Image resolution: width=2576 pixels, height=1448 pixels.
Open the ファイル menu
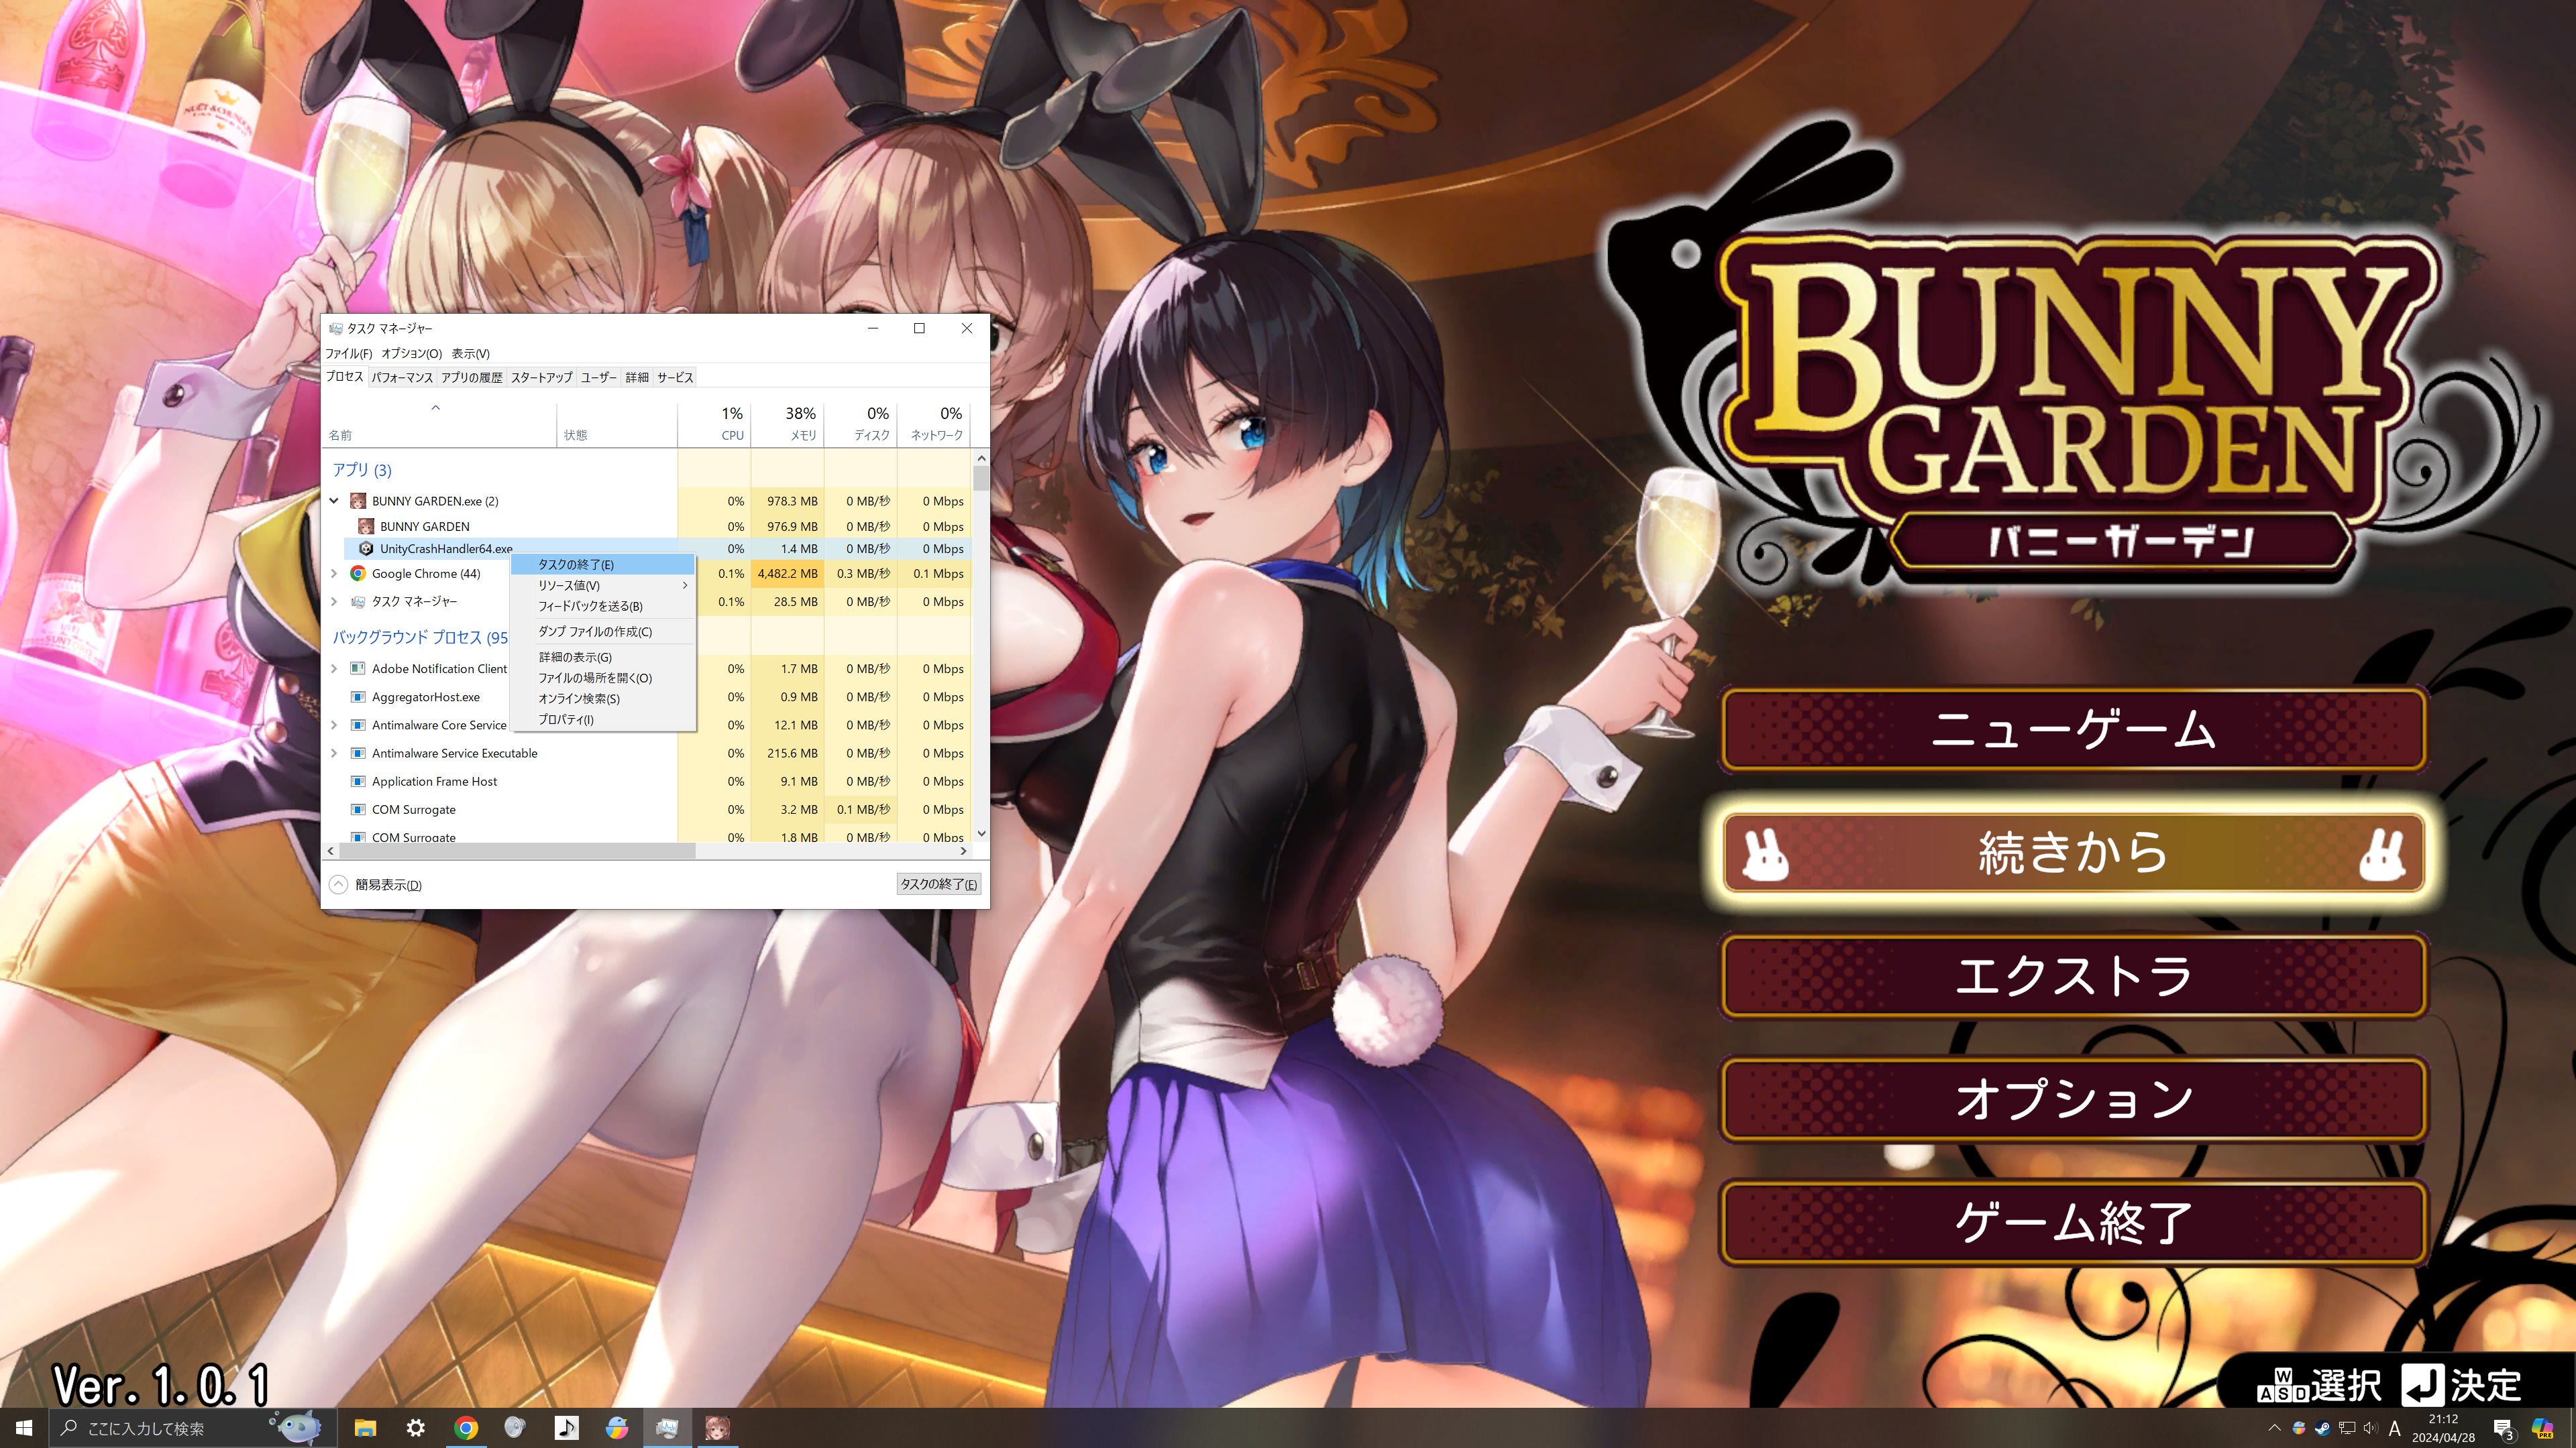(348, 354)
